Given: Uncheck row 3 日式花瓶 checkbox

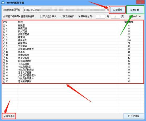Looking at the screenshot, I should [4, 31].
